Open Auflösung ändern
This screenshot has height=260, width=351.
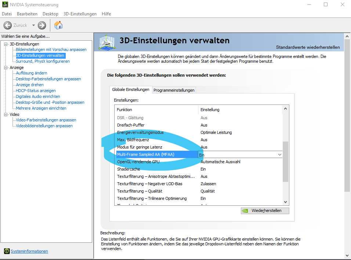(x=32, y=73)
